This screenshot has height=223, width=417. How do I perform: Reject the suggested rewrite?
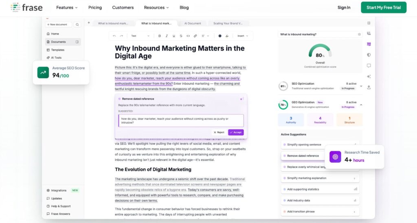coord(219,132)
